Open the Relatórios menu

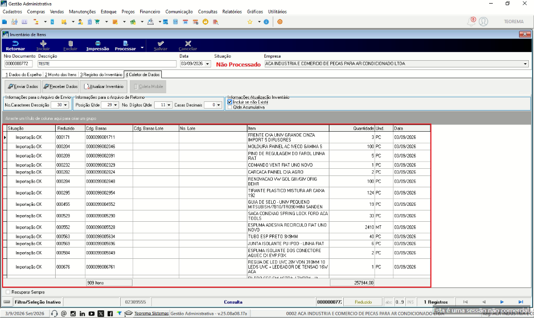pos(232,11)
